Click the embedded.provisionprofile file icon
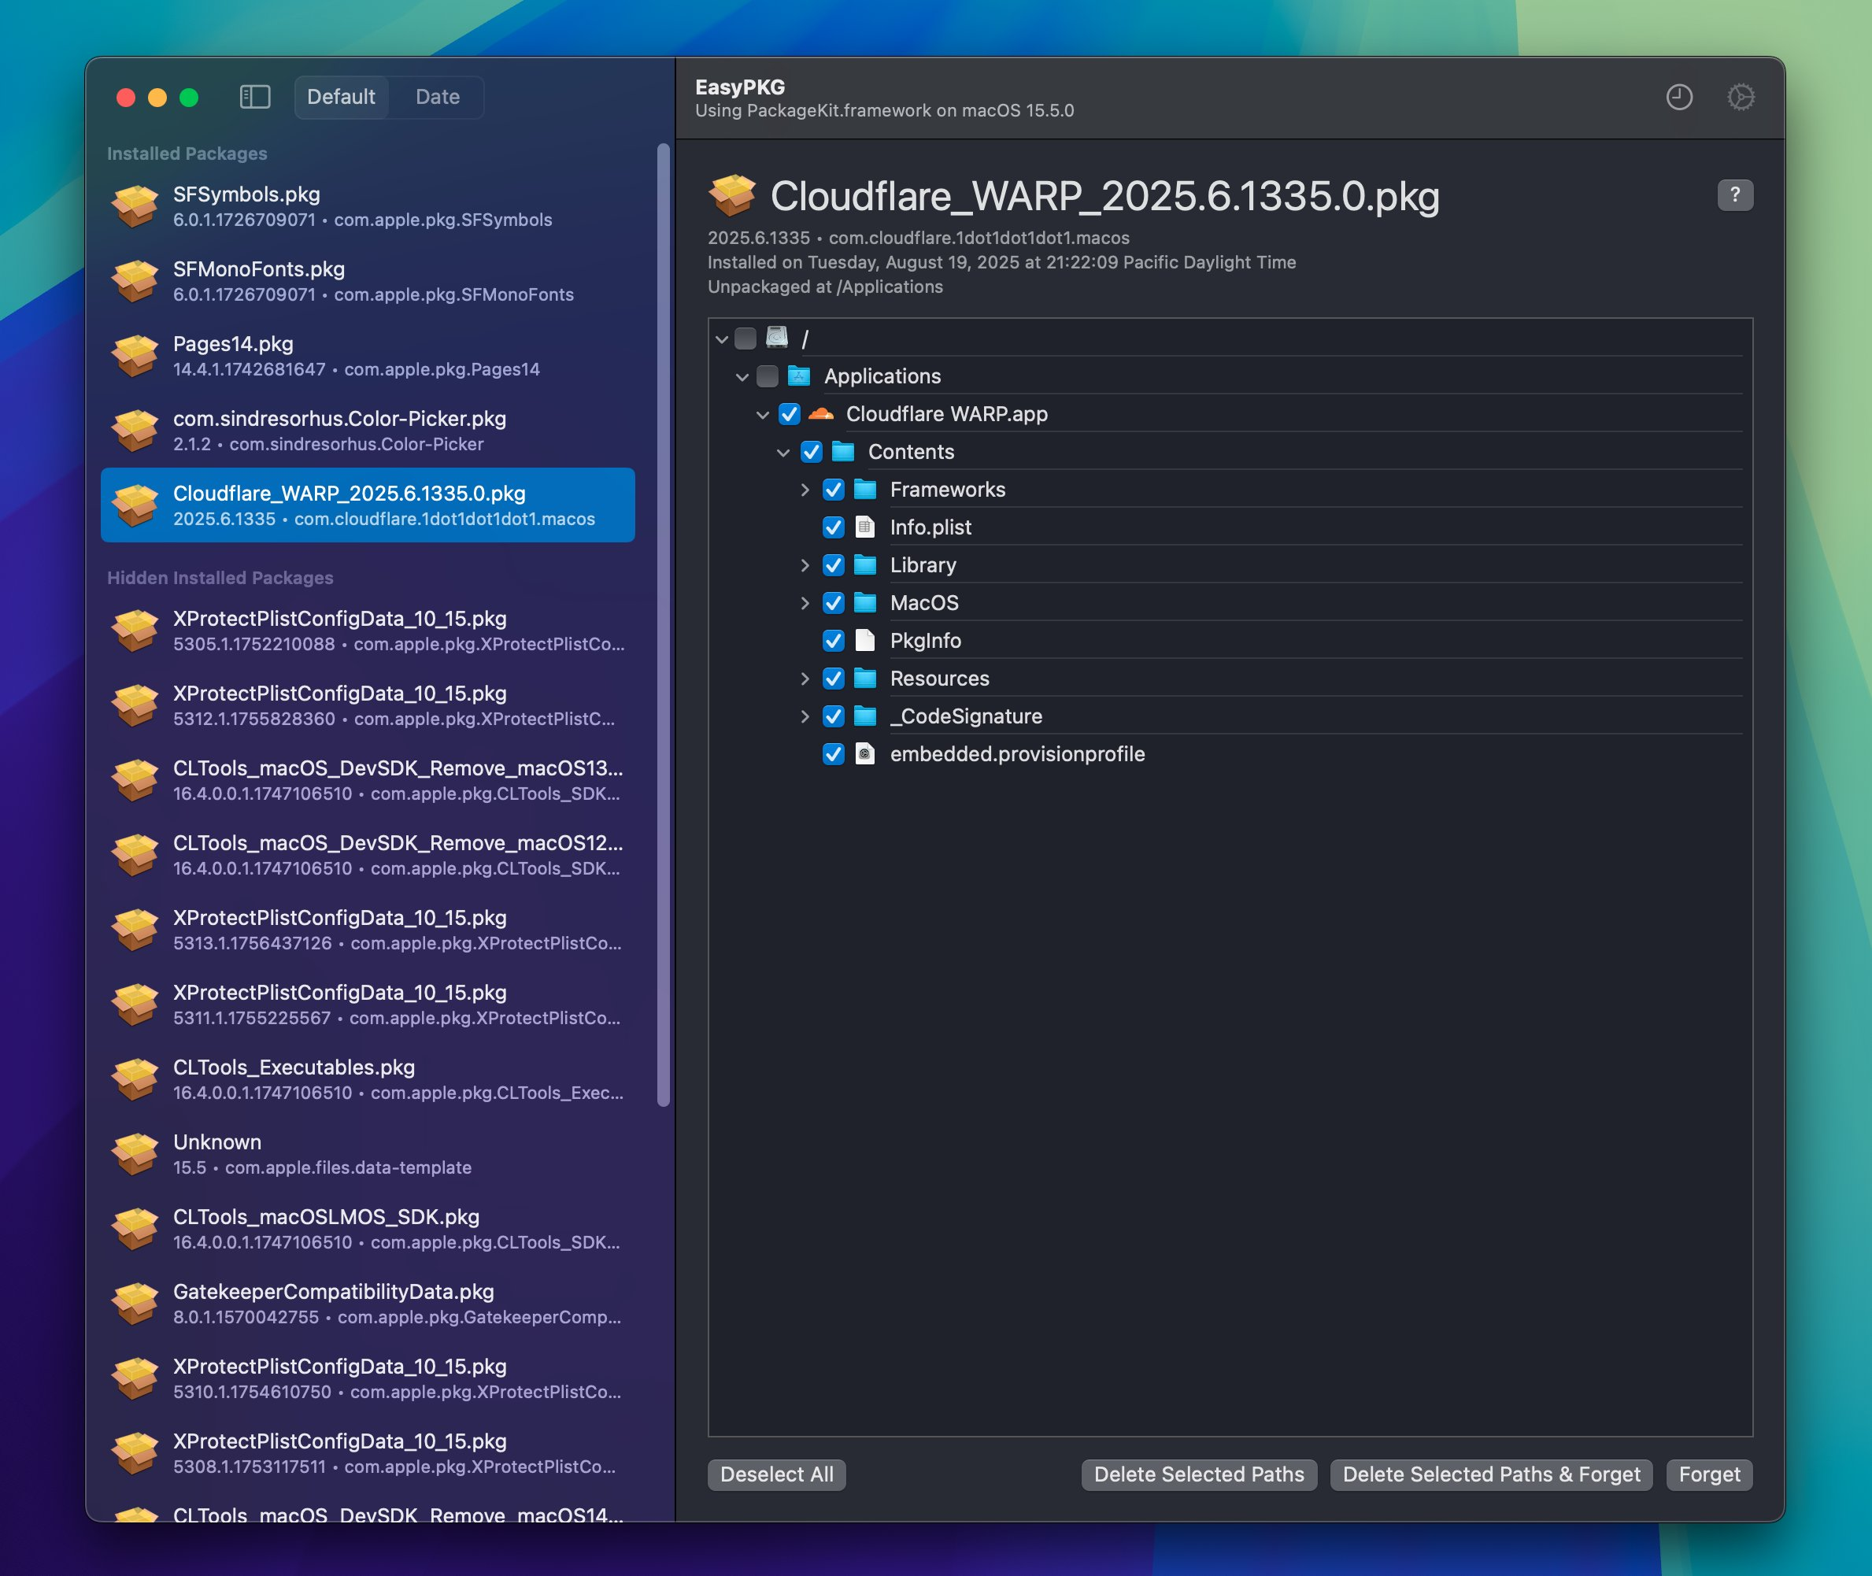The height and width of the screenshot is (1576, 1872). [x=864, y=754]
